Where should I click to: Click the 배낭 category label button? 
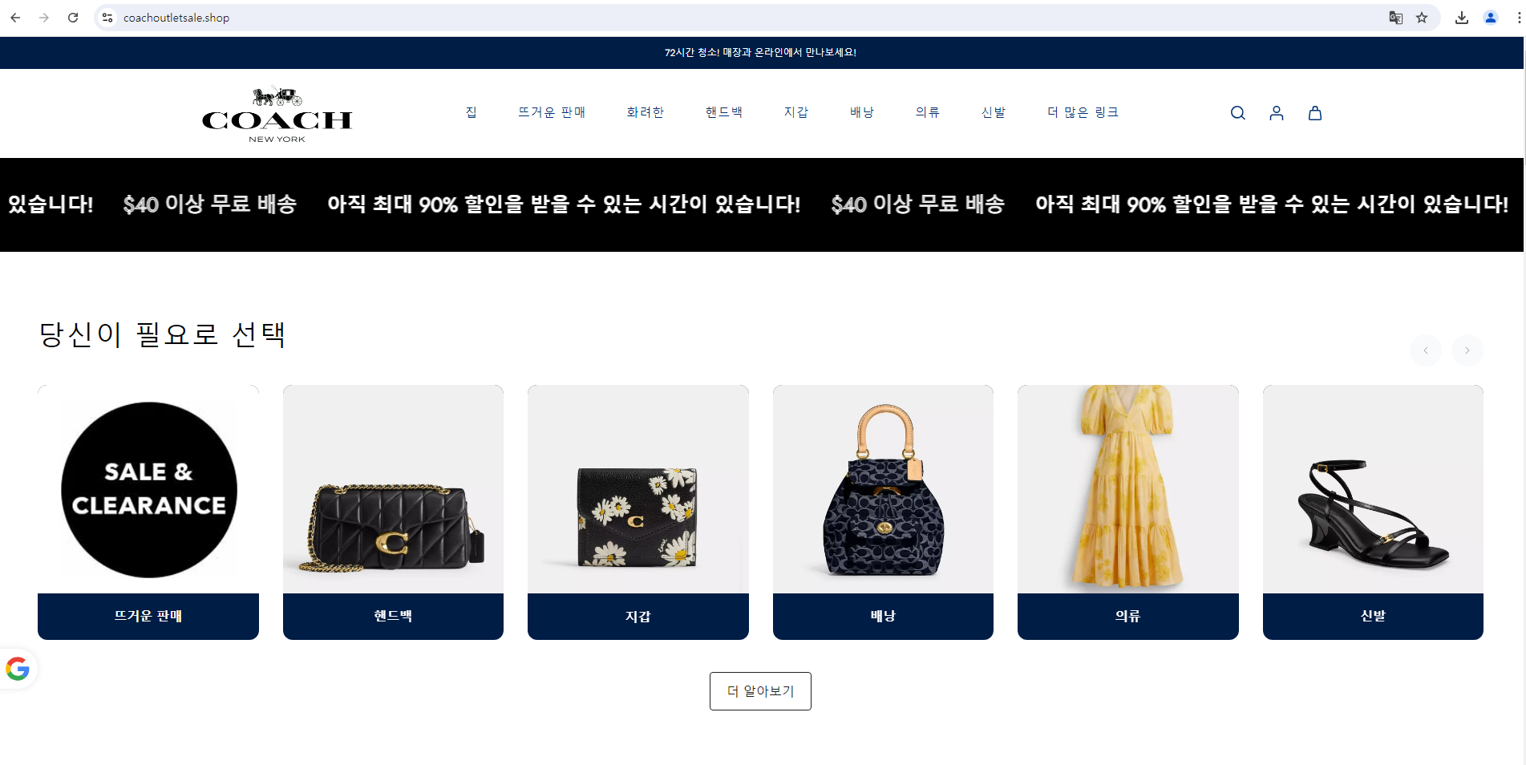(883, 616)
